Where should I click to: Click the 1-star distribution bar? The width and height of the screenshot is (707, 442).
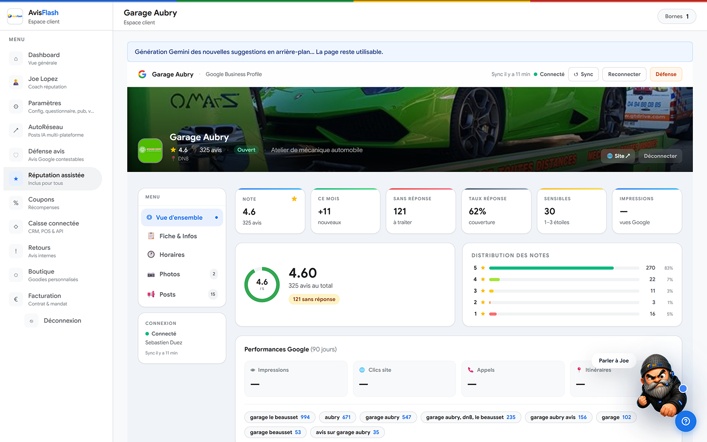pos(564,314)
